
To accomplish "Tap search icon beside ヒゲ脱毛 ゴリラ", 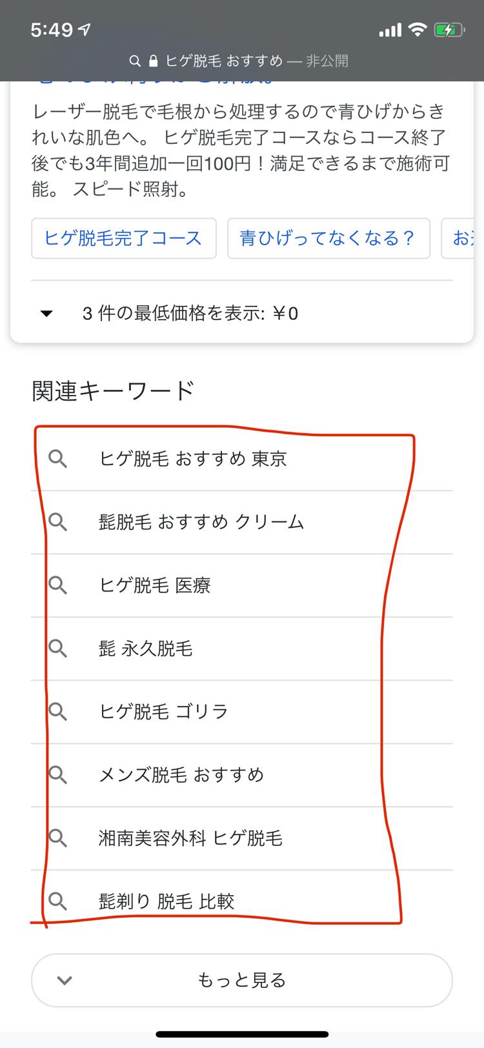I will (x=58, y=712).
